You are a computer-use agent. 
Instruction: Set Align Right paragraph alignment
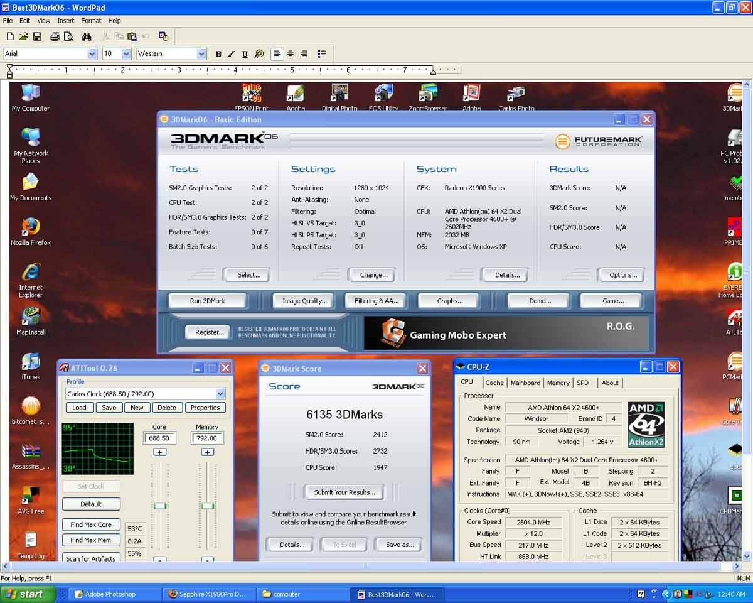pos(304,54)
